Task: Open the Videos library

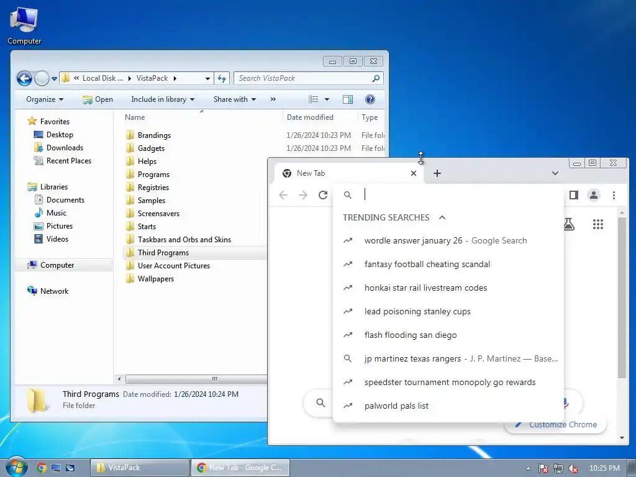Action: 51,239
